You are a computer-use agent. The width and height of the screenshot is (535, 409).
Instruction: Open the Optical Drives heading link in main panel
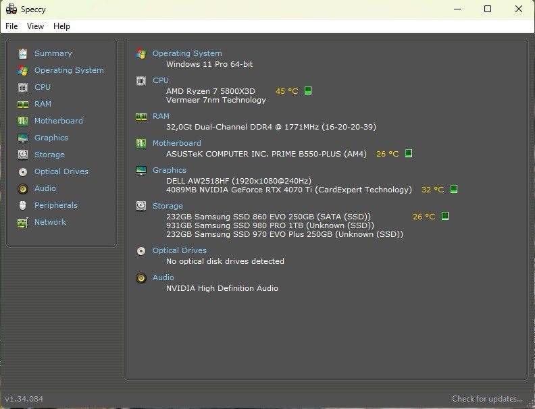(x=180, y=250)
